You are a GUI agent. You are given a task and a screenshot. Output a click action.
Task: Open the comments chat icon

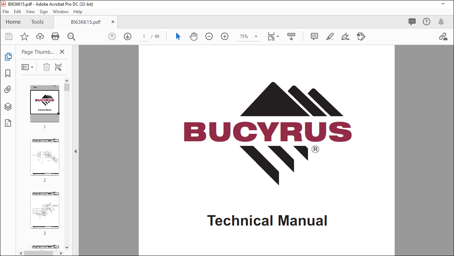pos(412,22)
